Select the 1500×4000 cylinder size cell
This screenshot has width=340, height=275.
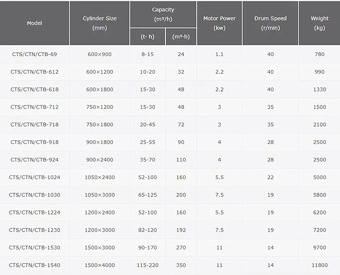(99, 265)
